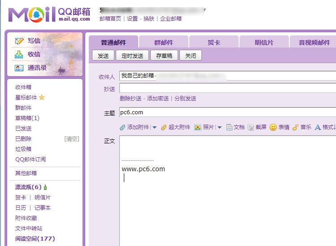
Task: Open QQ邮件订阅 subscriptions
Action: pyautogui.click(x=31, y=159)
